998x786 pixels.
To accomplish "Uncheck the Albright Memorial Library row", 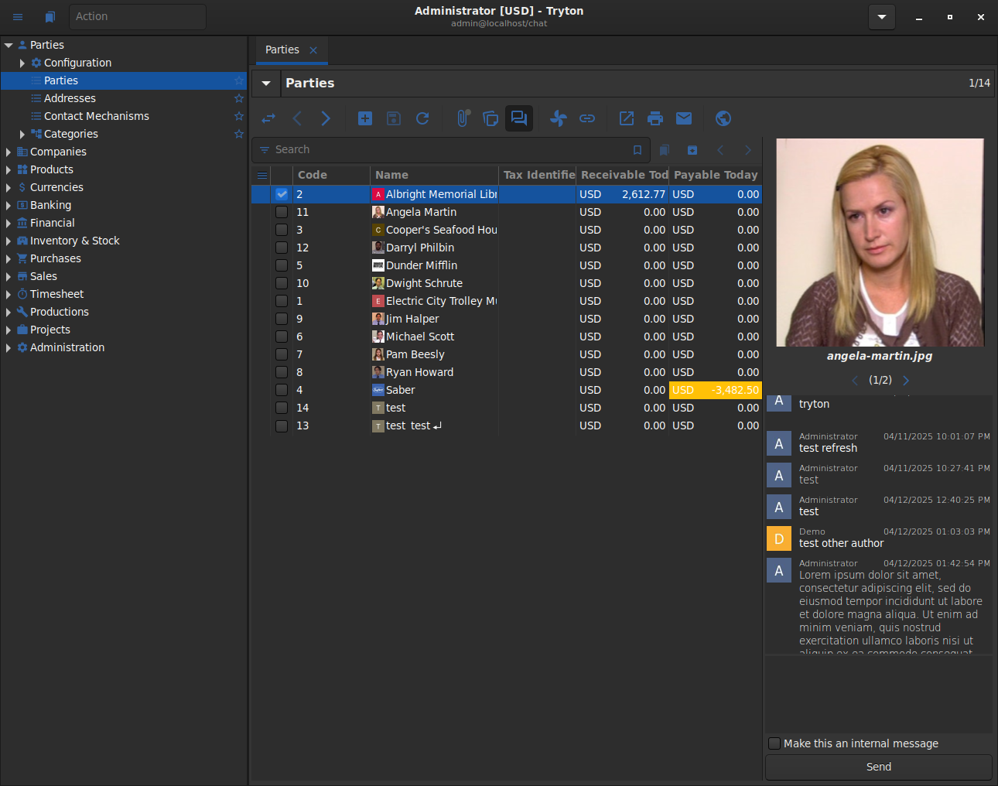I will pyautogui.click(x=282, y=194).
